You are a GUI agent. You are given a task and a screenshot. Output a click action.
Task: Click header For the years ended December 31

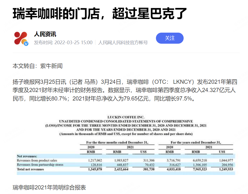pos(196,142)
